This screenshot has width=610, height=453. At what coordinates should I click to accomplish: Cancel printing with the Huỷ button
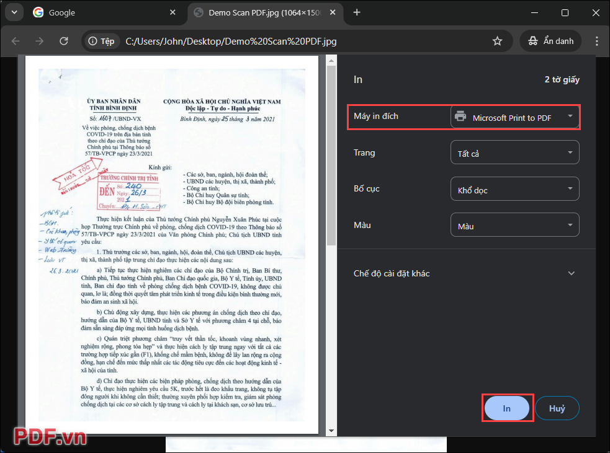(x=557, y=408)
